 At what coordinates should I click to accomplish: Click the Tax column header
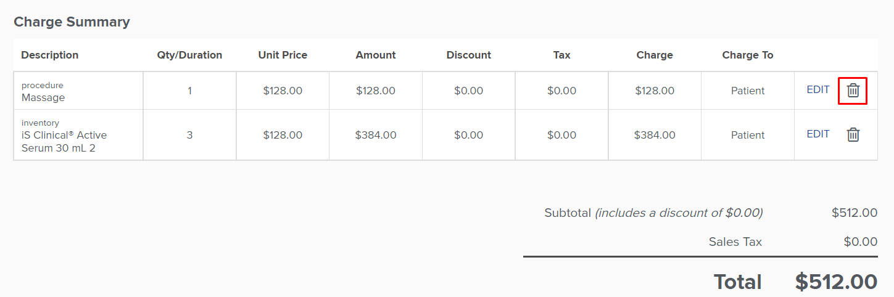(x=561, y=55)
